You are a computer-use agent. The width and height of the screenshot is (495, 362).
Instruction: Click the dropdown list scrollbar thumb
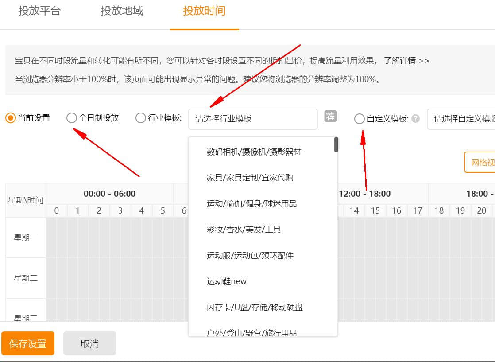point(336,145)
